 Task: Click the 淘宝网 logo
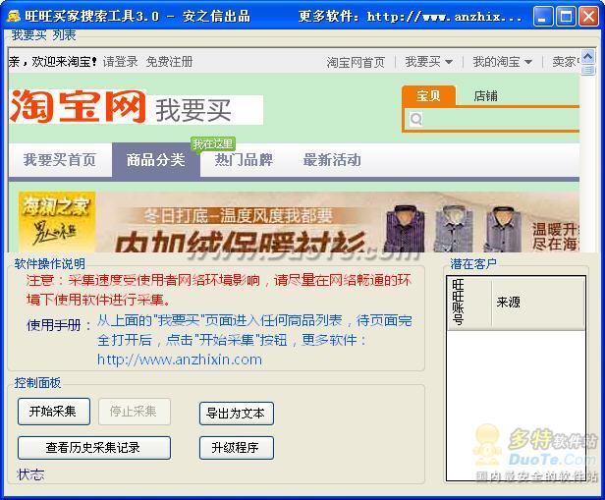(78, 106)
